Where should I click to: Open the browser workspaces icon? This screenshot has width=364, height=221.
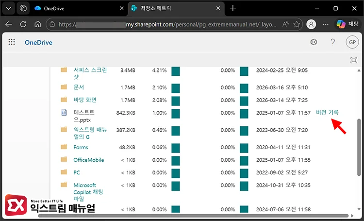[23, 8]
